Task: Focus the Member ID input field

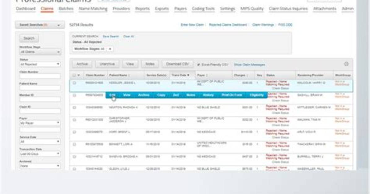Action: [x=40, y=99]
